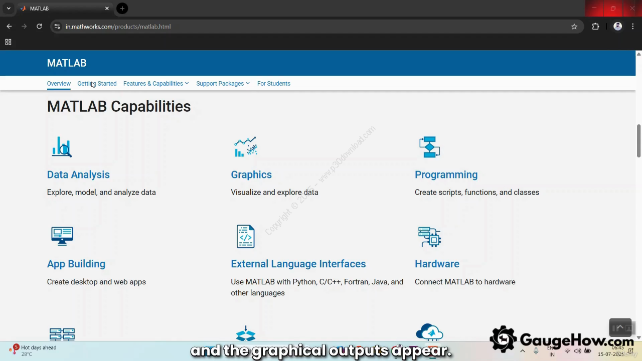Open the Graphics link

click(x=251, y=174)
